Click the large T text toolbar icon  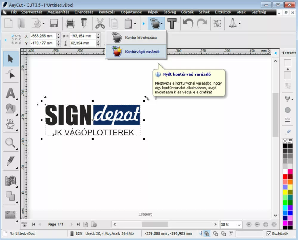[172, 23]
